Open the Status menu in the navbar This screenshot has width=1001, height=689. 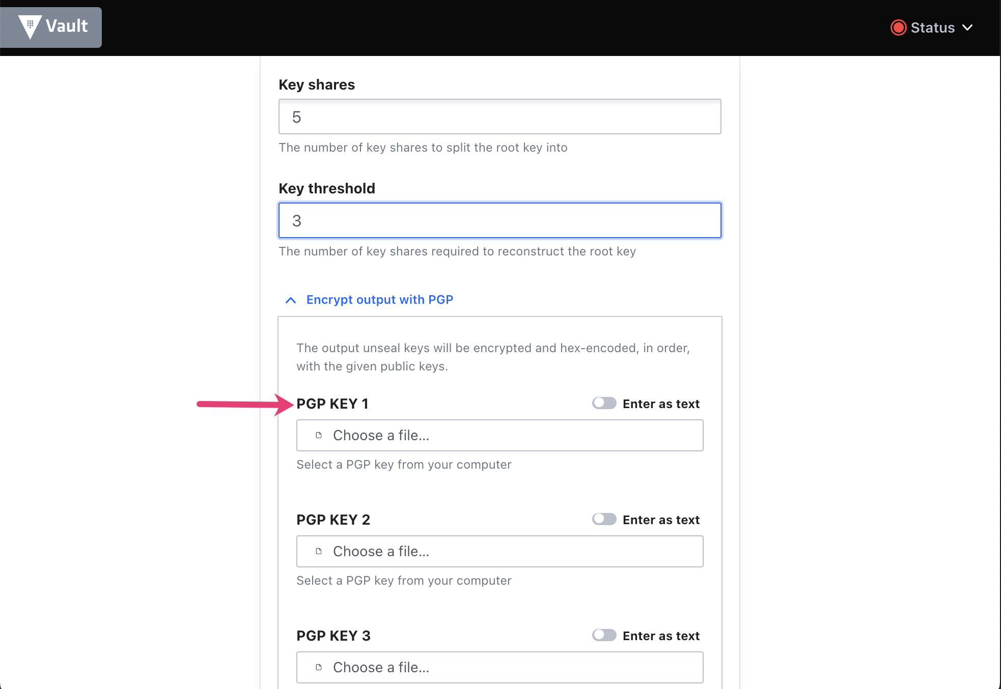[x=932, y=27]
